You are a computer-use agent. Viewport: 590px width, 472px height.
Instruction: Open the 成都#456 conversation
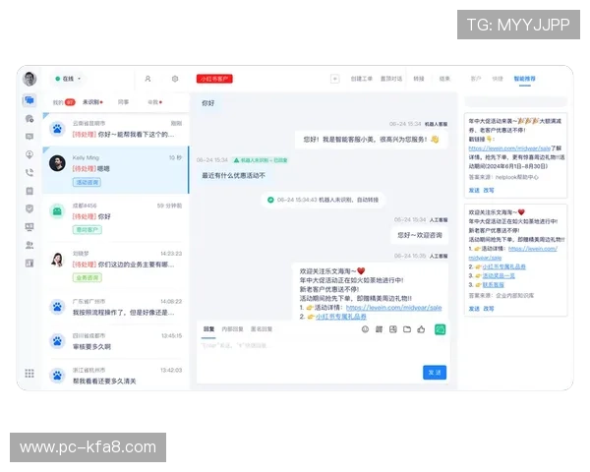point(115,217)
